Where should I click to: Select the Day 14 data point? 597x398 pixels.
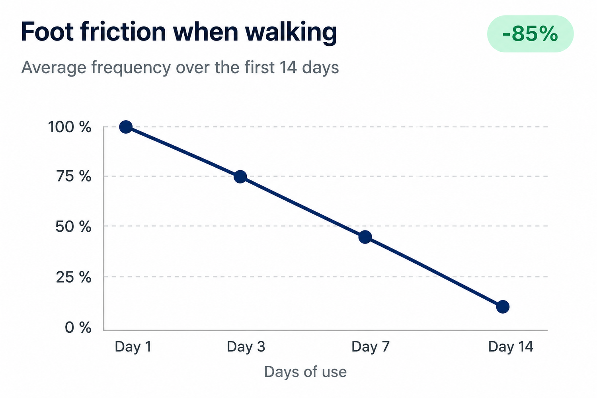tap(503, 307)
